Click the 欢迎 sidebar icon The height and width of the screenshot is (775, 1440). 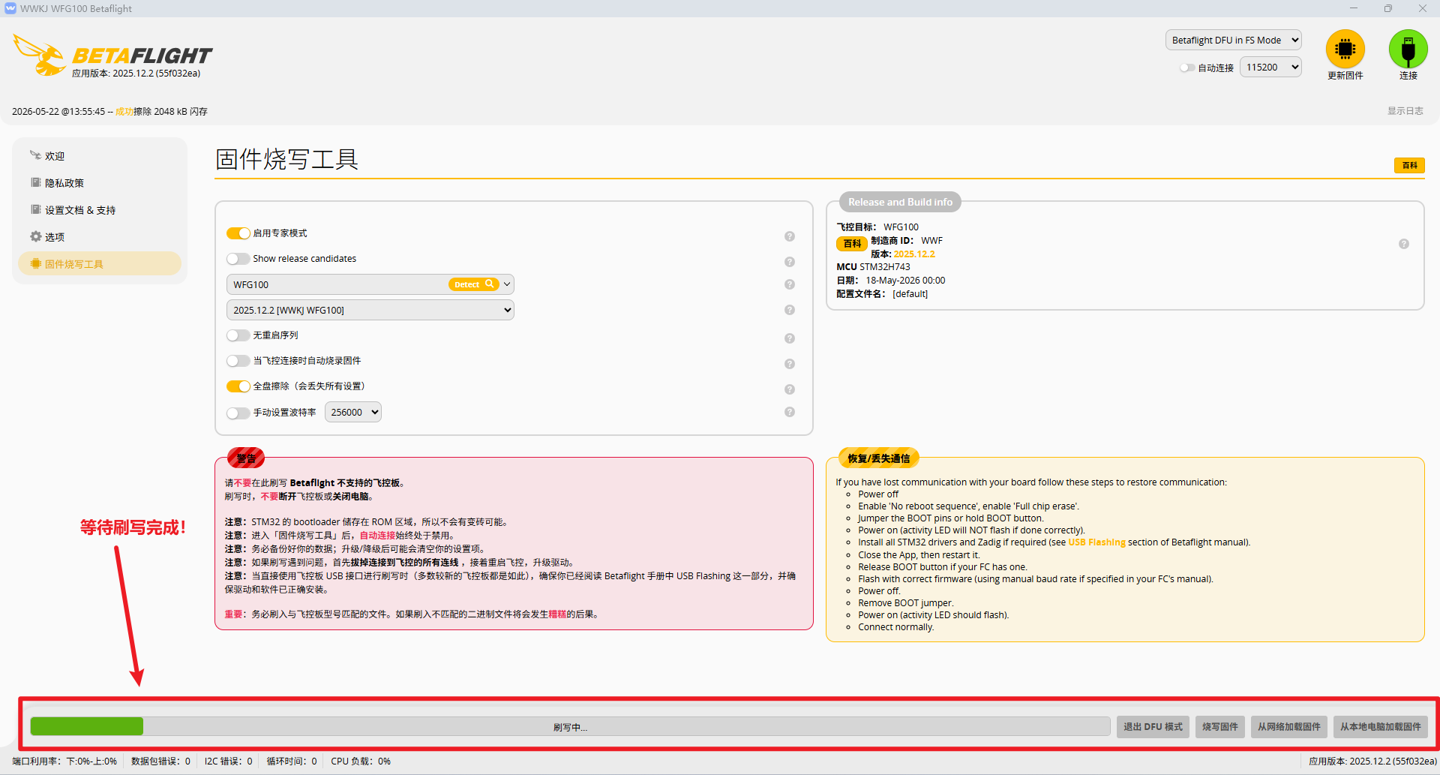(x=35, y=155)
